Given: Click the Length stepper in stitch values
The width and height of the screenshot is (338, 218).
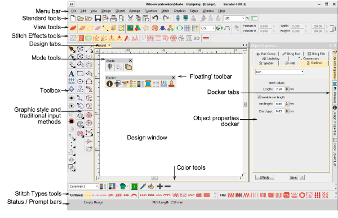Looking at the screenshot, I should pos(287,89).
